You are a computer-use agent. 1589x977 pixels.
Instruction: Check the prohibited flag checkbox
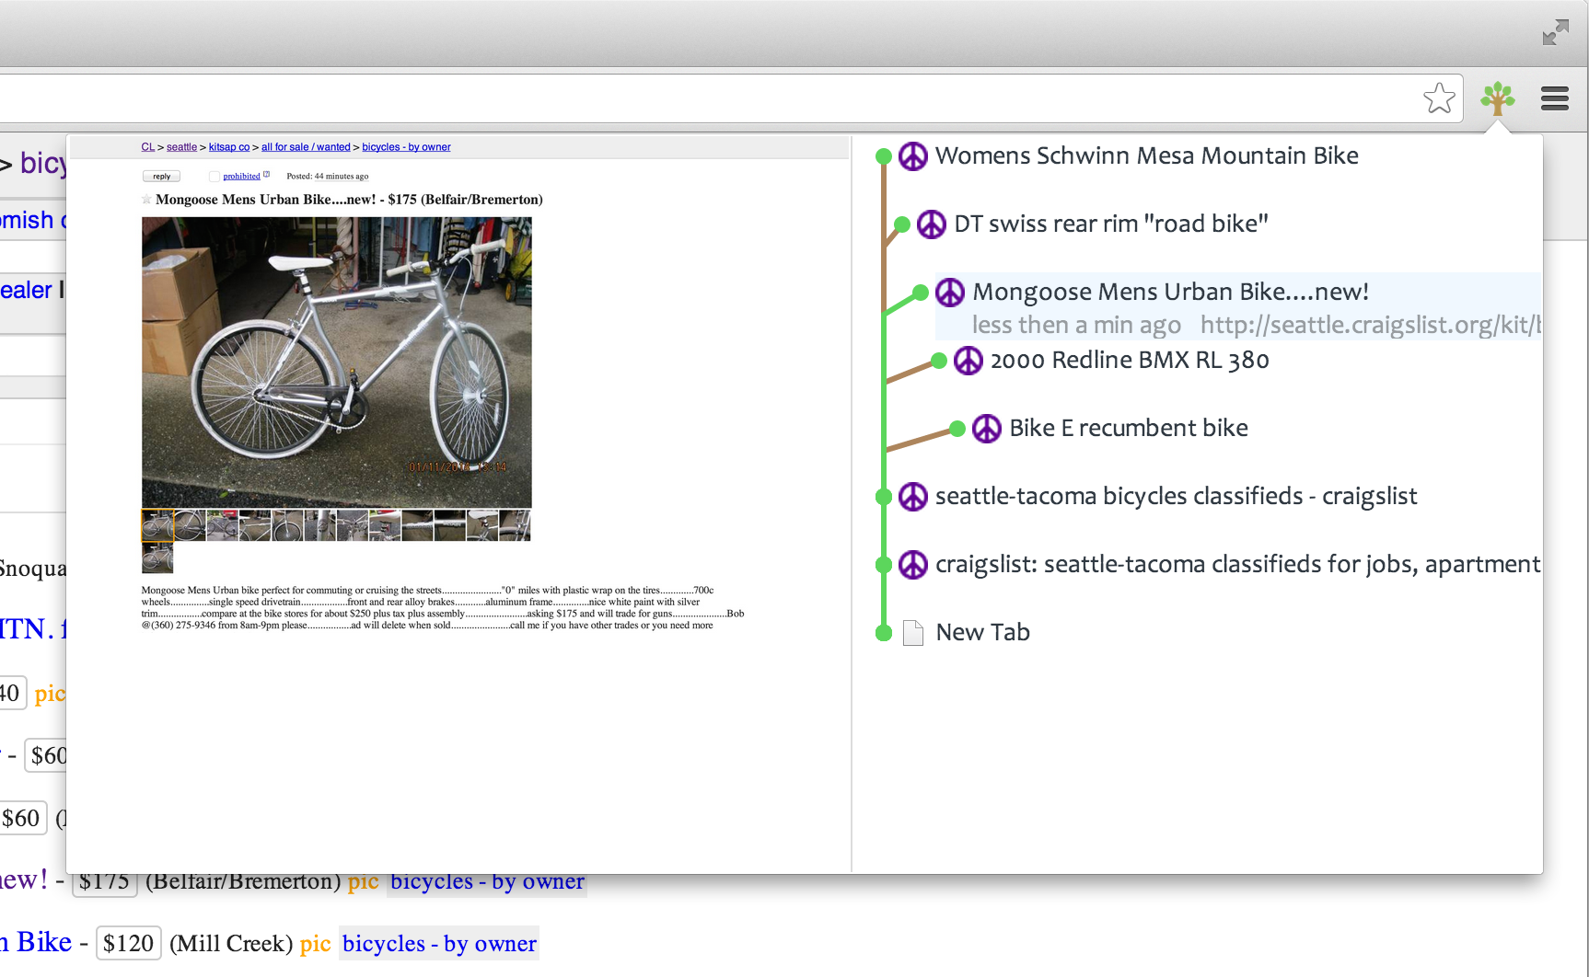(x=215, y=177)
